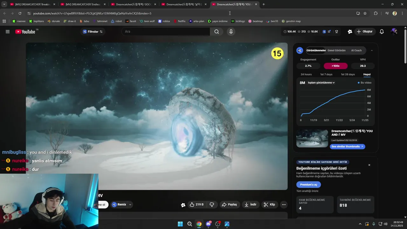Select the 24 hours time range

pos(306,74)
